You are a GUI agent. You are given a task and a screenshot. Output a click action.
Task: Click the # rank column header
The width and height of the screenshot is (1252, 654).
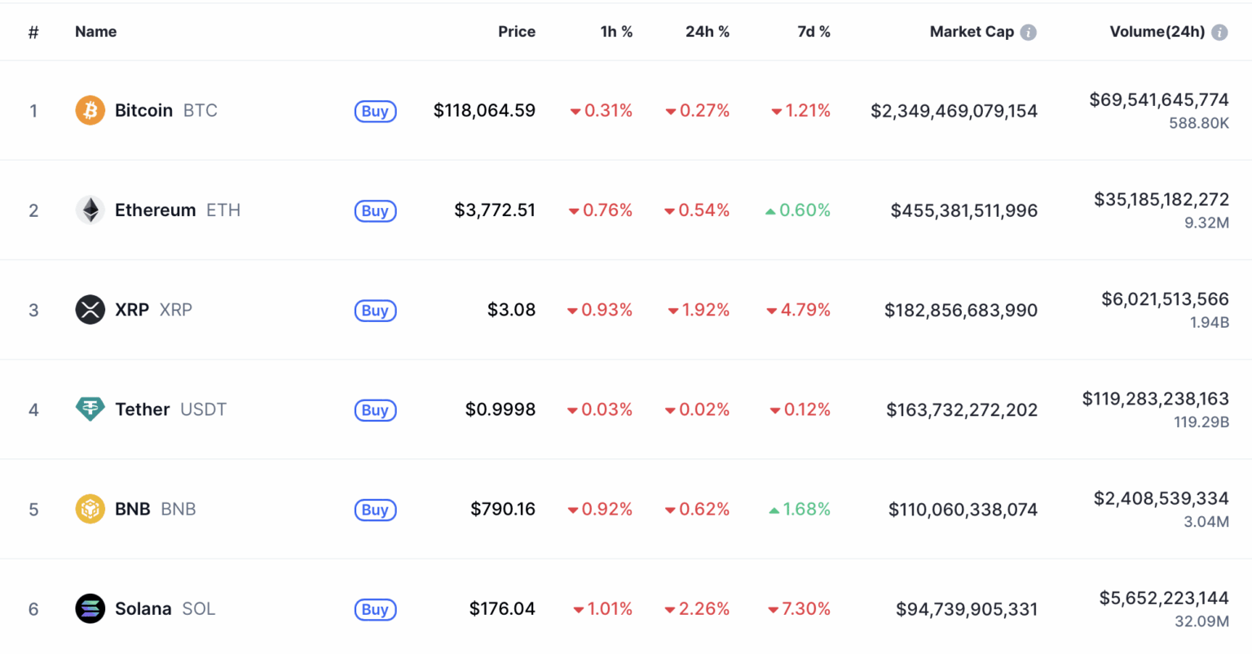(33, 32)
